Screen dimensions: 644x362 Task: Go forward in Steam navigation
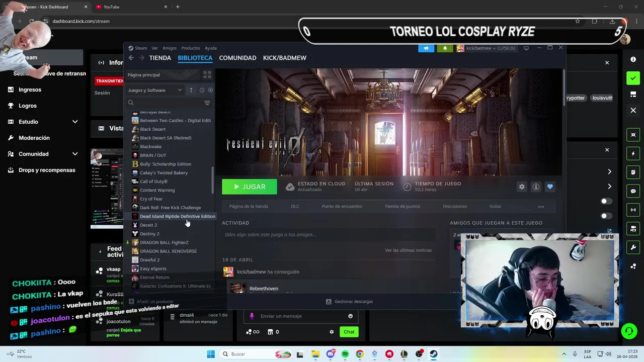[x=142, y=58]
